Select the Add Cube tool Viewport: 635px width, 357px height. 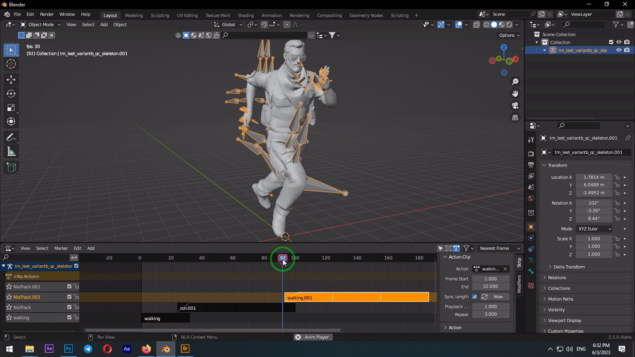pos(11,167)
